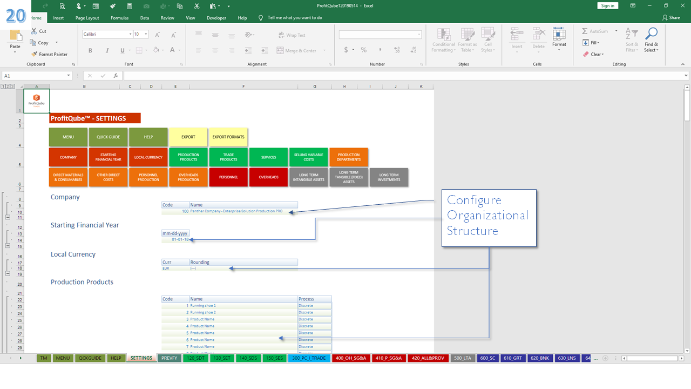Viewport: 691px width, 389px height.
Task: Expand the Paste options arrow
Action: (15, 53)
